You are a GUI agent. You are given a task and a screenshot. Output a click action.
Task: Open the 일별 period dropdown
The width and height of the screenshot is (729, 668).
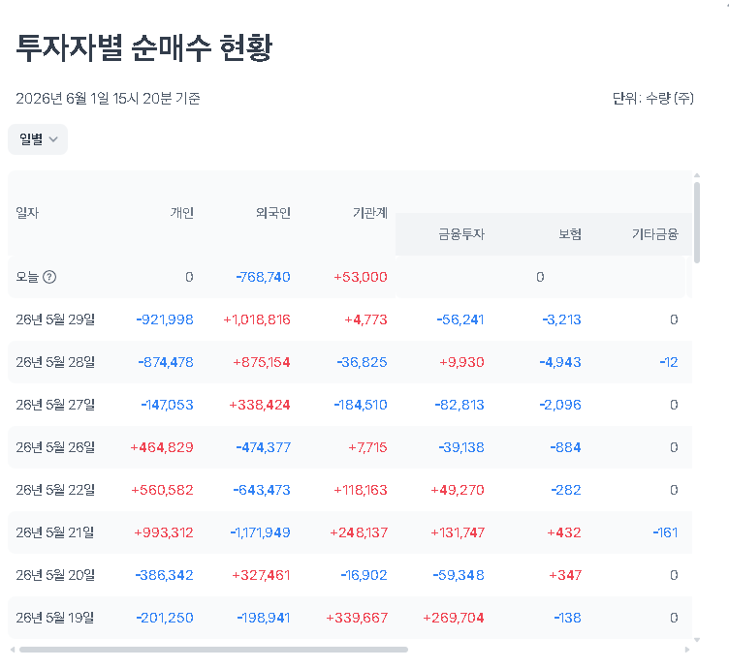click(38, 139)
